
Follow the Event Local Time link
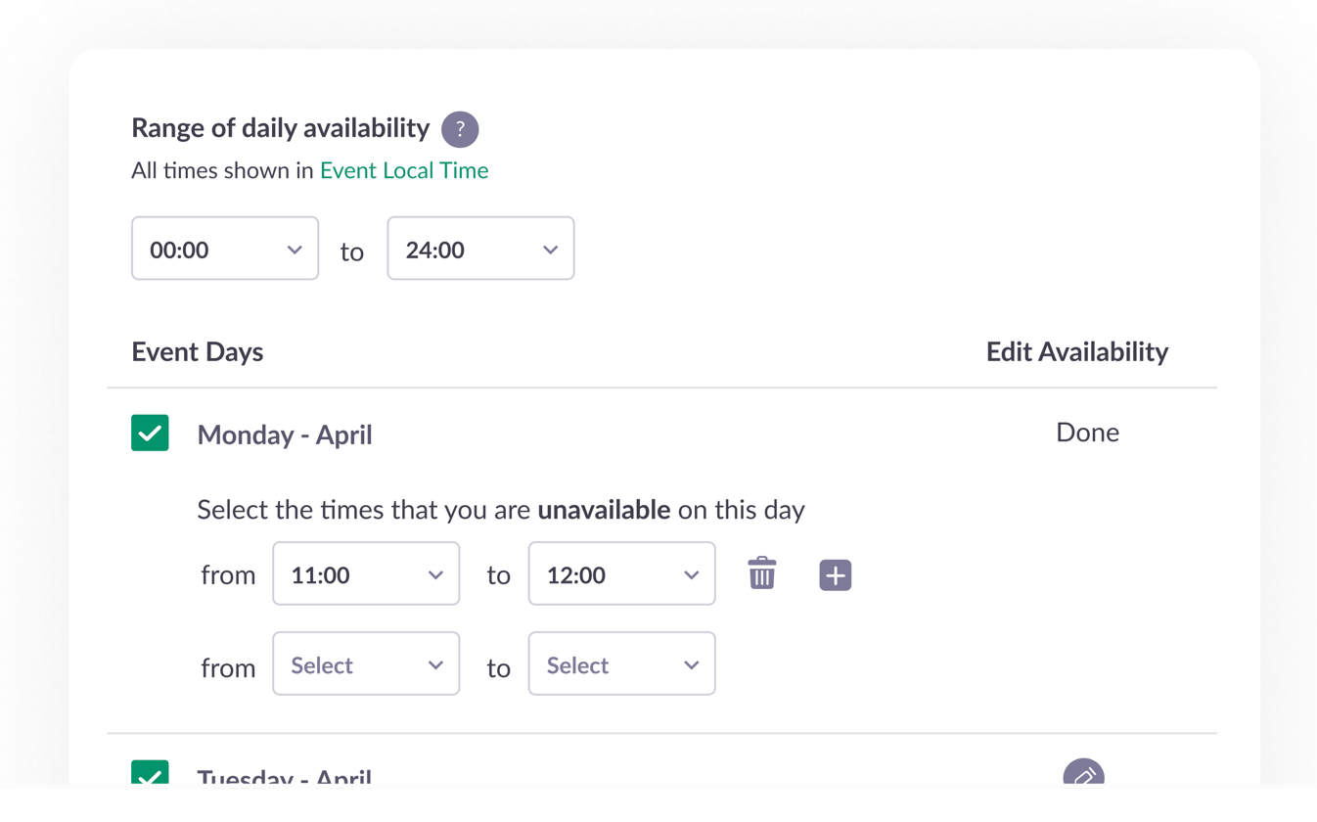[x=404, y=170]
